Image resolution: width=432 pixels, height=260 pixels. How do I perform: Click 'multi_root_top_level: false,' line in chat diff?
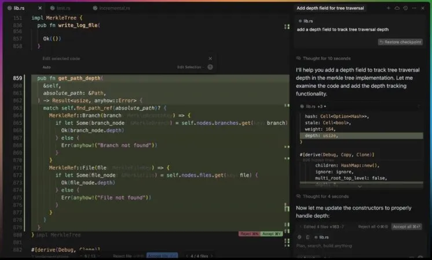[x=351, y=178]
